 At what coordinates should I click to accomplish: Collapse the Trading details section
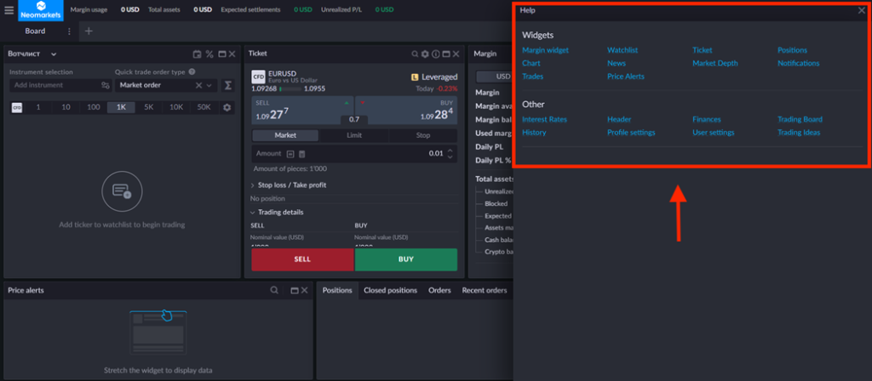click(280, 212)
